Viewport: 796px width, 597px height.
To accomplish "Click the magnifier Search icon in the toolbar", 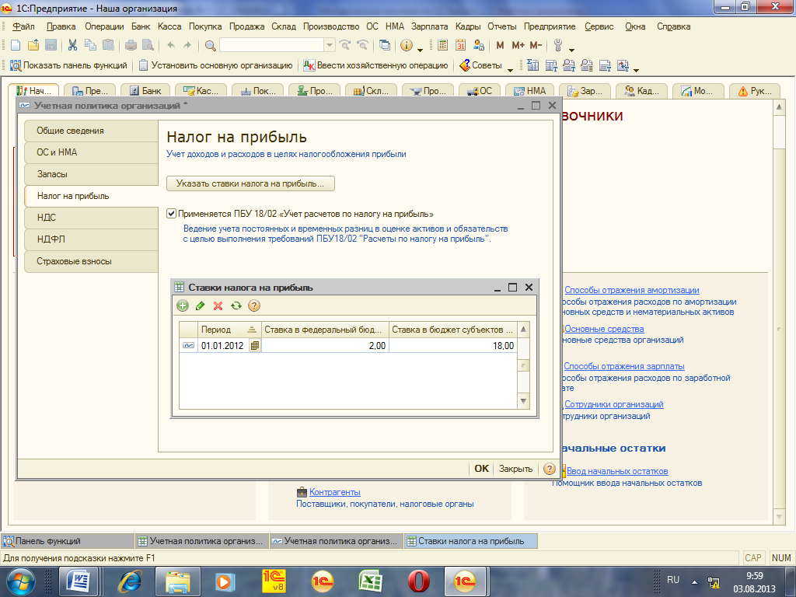I will [x=210, y=46].
